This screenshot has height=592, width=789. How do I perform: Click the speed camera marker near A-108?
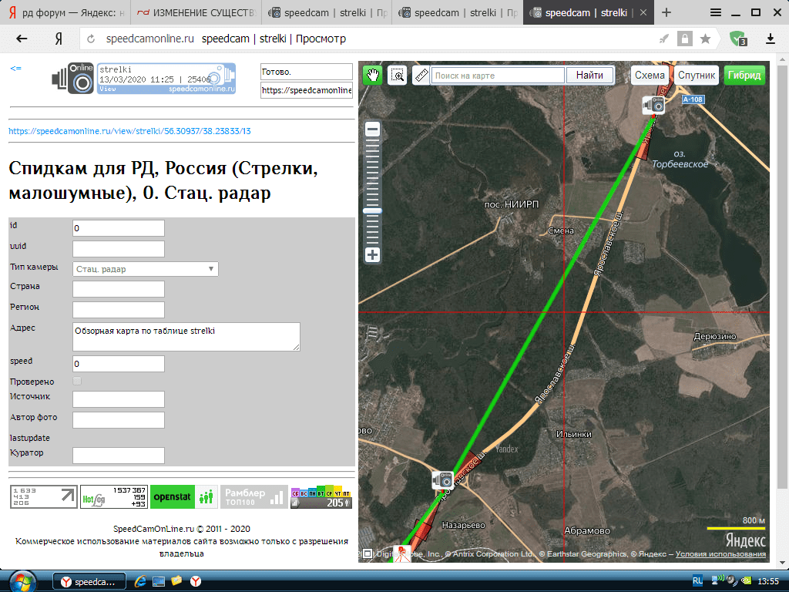(654, 104)
